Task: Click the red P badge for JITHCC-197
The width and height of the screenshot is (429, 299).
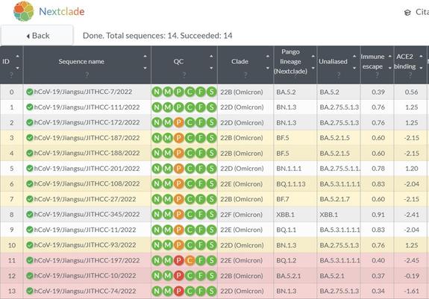Action: (178, 260)
